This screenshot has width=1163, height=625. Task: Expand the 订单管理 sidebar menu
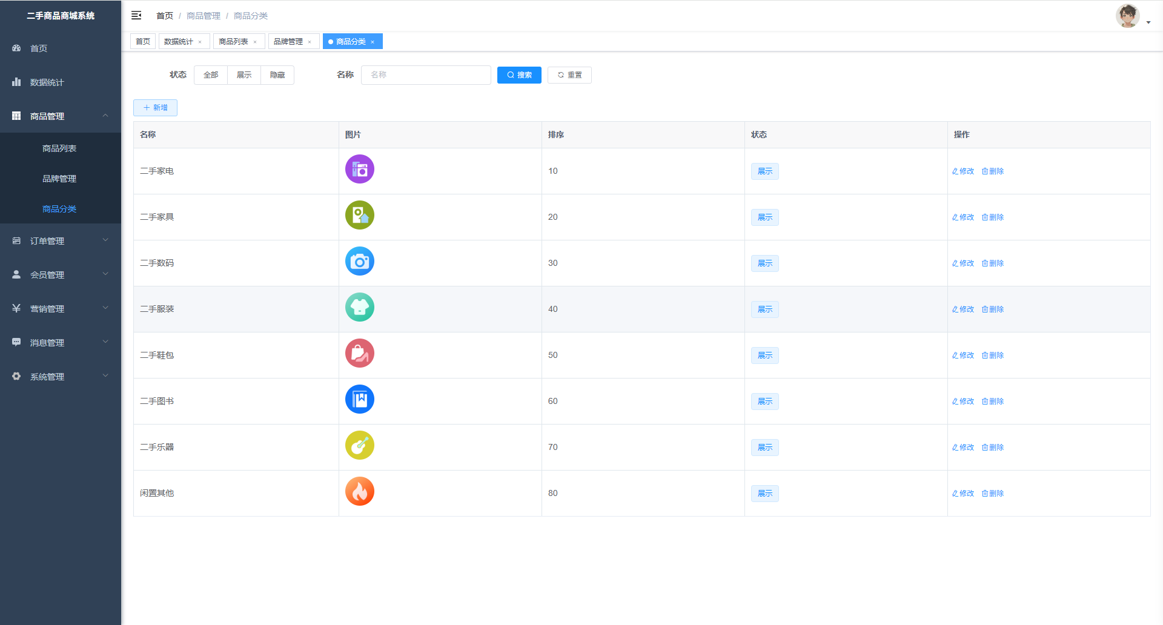click(x=61, y=241)
